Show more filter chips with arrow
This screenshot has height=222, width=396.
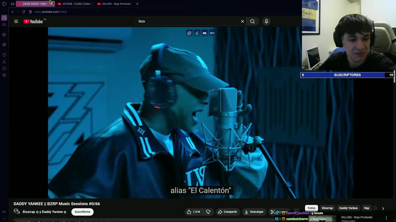click(383, 208)
